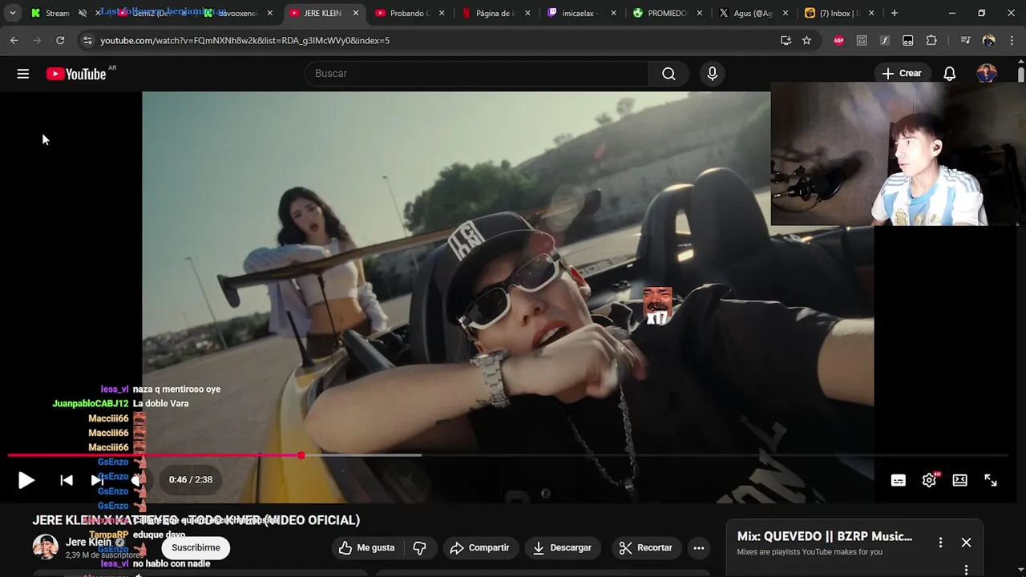Dislike the video with thumbs down

tap(419, 548)
